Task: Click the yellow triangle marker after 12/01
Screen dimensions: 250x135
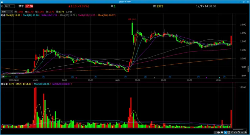Action: [226, 78]
